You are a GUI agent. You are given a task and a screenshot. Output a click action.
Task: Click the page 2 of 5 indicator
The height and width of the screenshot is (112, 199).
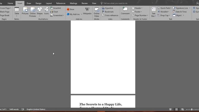click(x=3, y=109)
